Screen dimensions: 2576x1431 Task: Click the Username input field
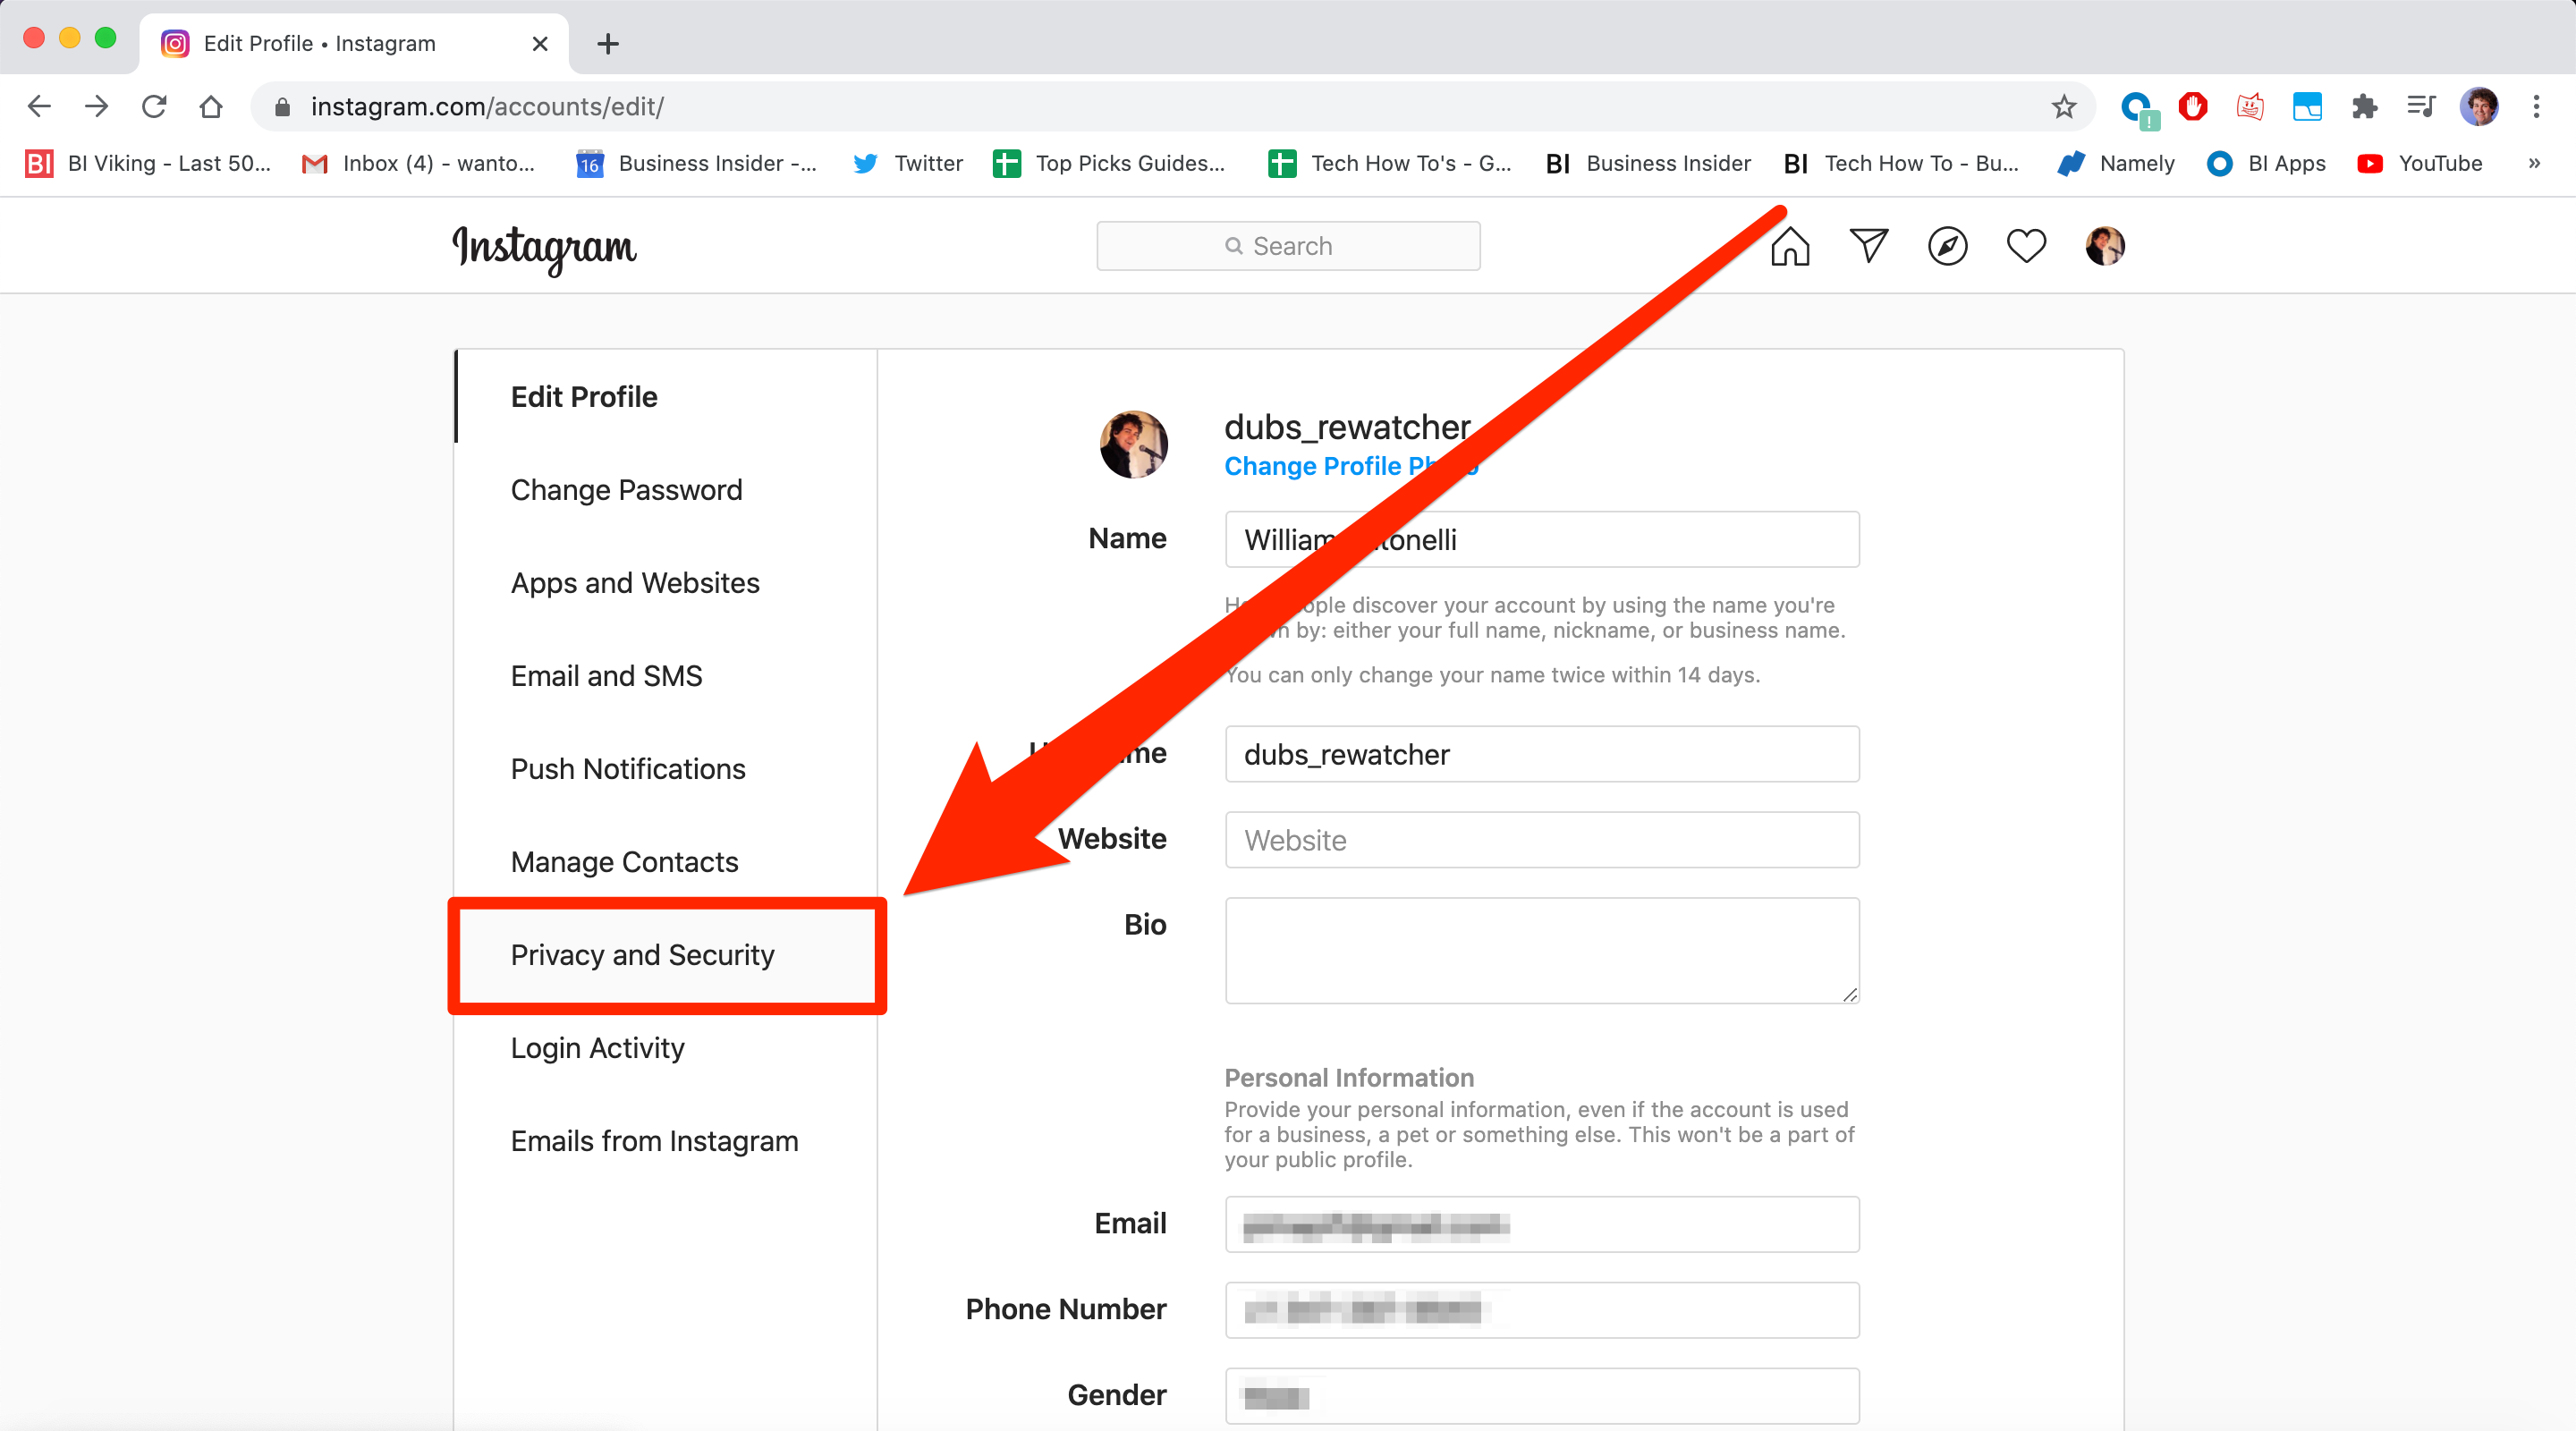click(x=1542, y=754)
